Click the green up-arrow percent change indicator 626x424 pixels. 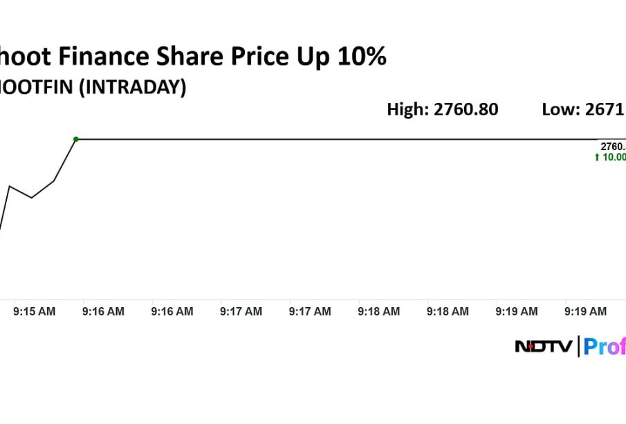click(x=610, y=158)
